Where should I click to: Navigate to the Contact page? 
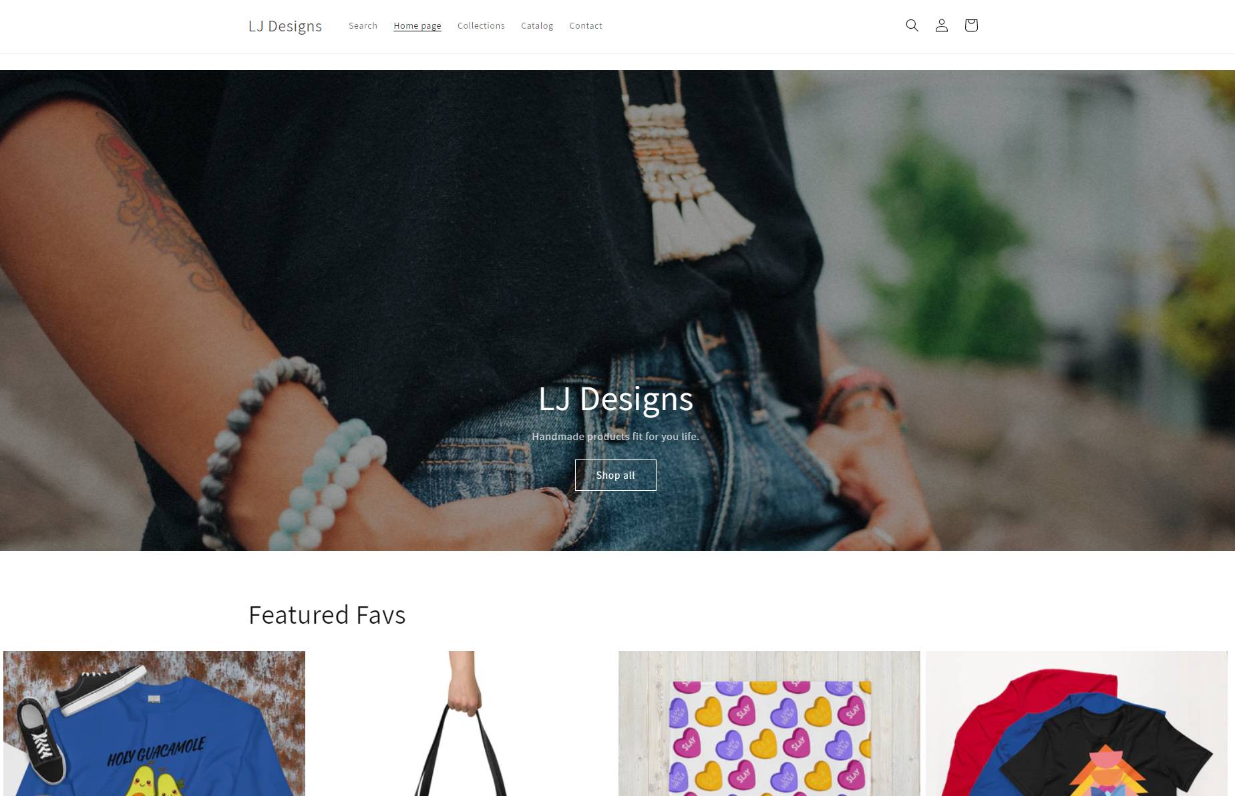point(586,25)
